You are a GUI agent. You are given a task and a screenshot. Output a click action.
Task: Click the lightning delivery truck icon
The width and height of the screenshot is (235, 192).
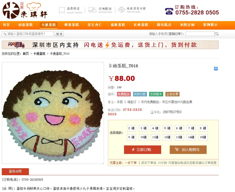[x=92, y=10]
